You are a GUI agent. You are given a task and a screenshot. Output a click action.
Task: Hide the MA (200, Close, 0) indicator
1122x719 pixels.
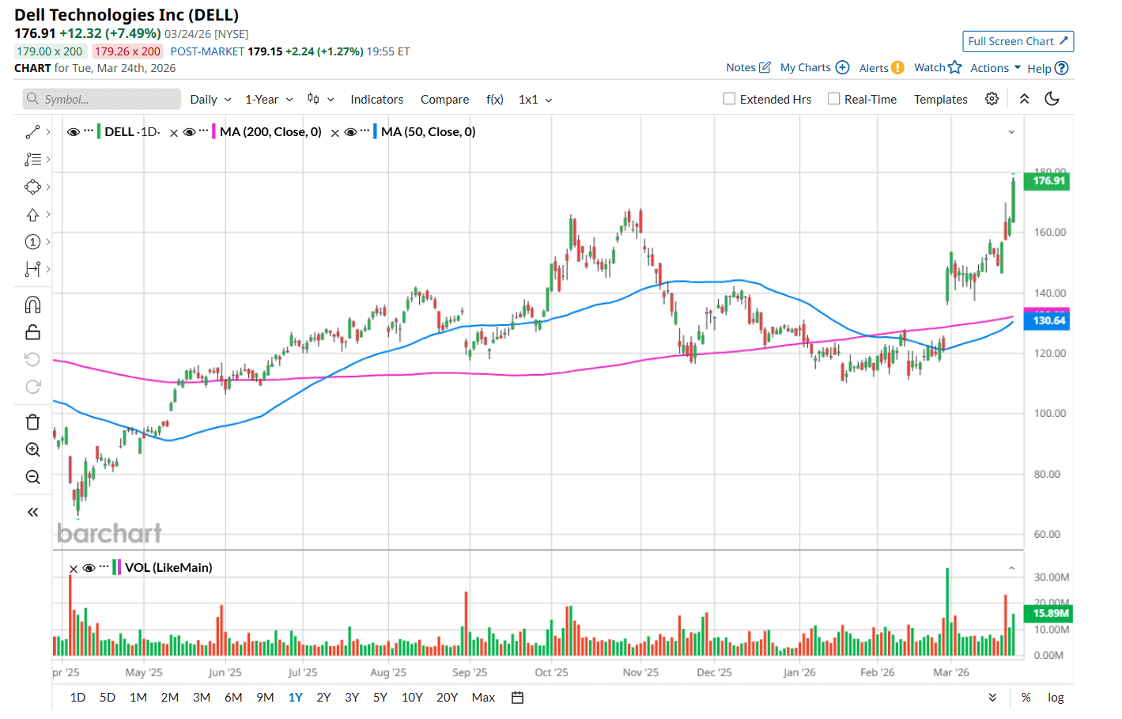coord(190,132)
